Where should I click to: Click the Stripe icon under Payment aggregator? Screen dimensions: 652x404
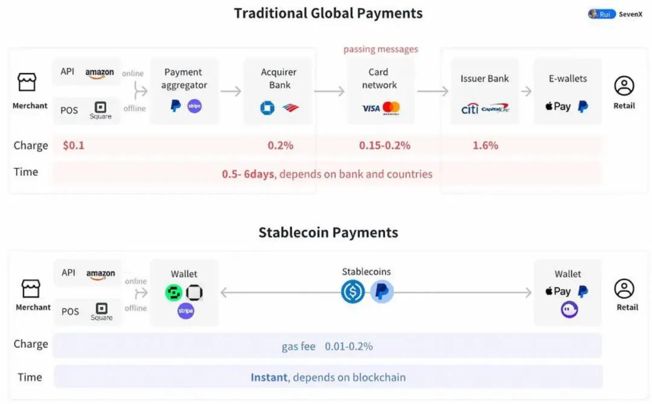pos(194,106)
